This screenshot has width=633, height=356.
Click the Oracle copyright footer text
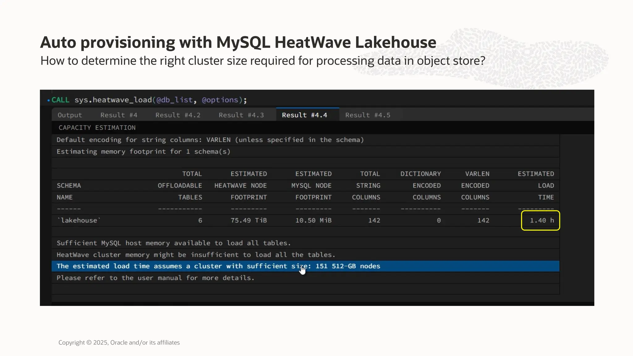pos(119,342)
